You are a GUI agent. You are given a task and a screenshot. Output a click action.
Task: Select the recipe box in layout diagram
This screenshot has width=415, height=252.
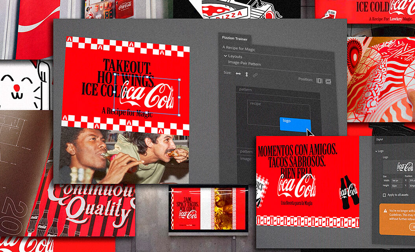(278, 113)
